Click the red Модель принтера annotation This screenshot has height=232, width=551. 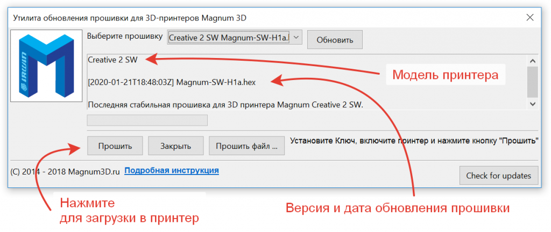pyautogui.click(x=445, y=75)
